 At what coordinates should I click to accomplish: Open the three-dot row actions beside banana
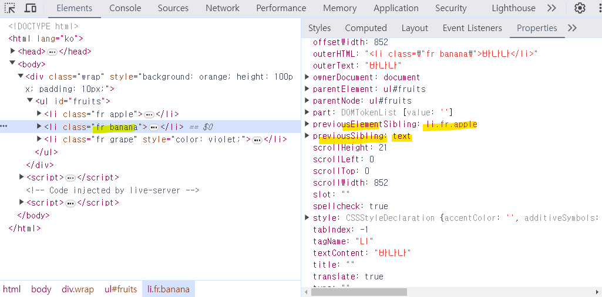tap(4, 127)
